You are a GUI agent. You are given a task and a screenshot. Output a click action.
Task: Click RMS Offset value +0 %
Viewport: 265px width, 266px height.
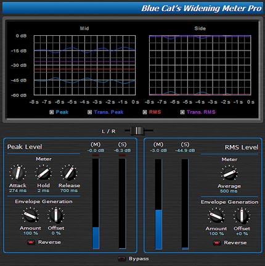(x=242, y=234)
